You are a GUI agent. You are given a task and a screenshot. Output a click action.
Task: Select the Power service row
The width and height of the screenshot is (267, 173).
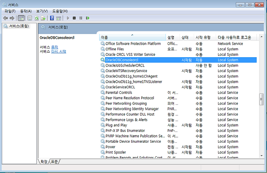click(x=178, y=147)
